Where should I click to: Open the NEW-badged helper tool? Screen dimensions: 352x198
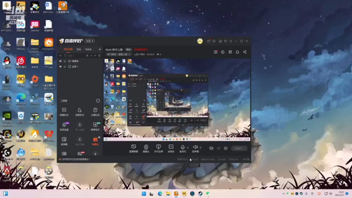click(x=95, y=127)
